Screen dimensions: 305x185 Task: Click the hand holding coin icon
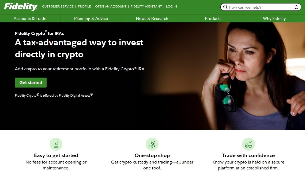[x=152, y=144]
